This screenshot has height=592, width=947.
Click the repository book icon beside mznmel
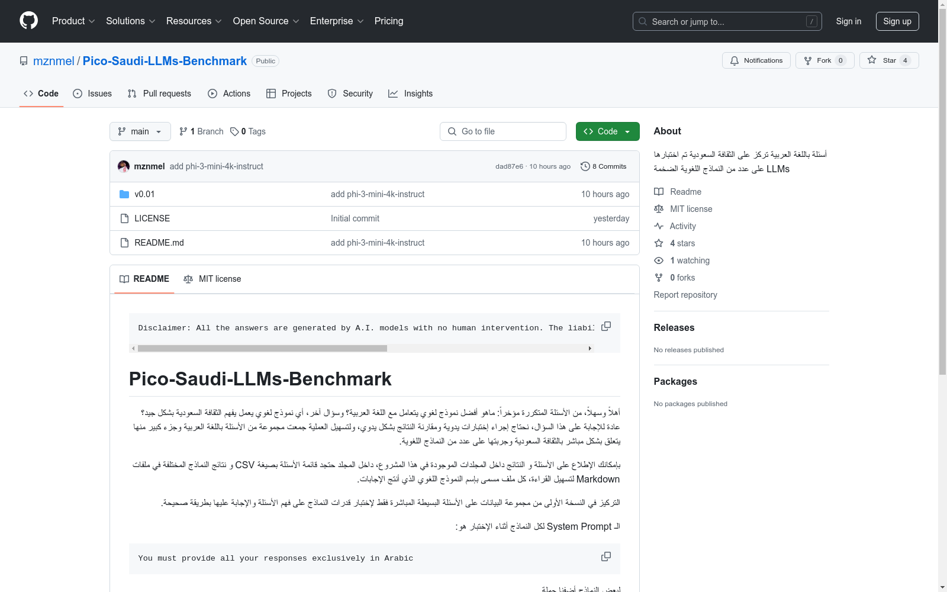point(24,61)
